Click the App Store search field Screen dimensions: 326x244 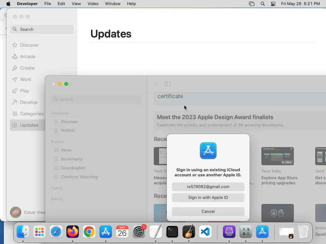(x=42, y=29)
